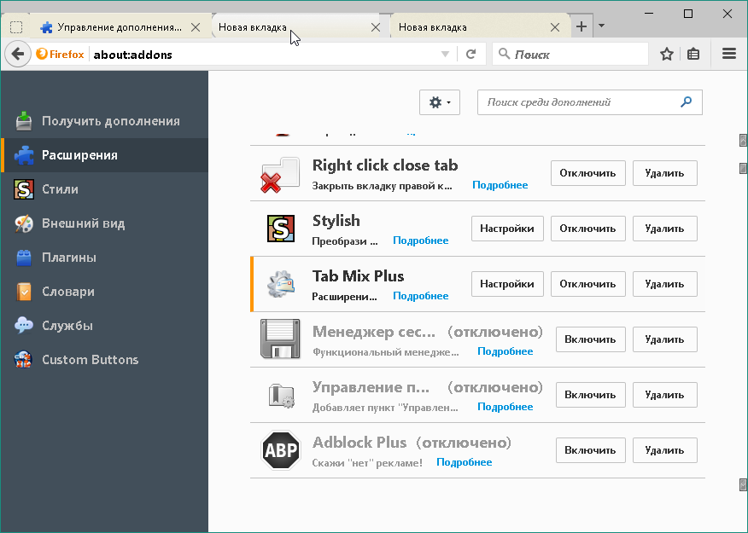Enable Менеджер сессий extension

click(591, 339)
